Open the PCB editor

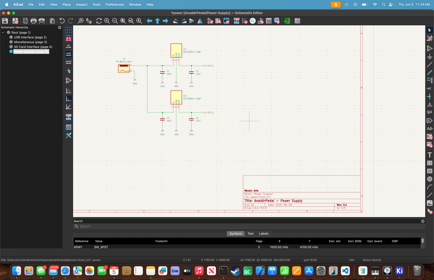coord(287,21)
